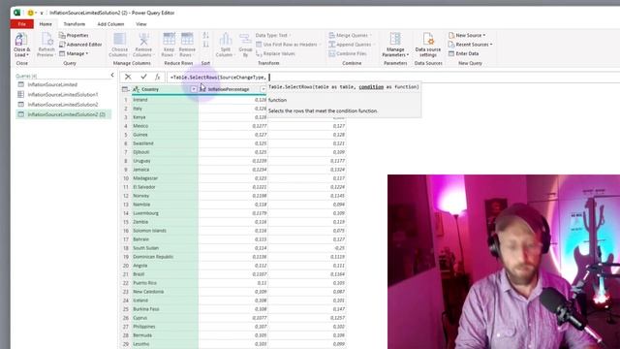Screen dimensions: 620x349
Task: Open the InflationPercentage column filter dropdown
Action: click(263, 89)
